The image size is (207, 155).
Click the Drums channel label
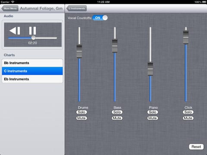pyautogui.click(x=83, y=108)
